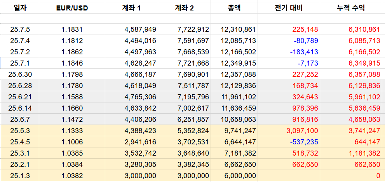This screenshot has height=182, width=385.
Task: Click the date cell 25.7.2
Action: [20, 52]
